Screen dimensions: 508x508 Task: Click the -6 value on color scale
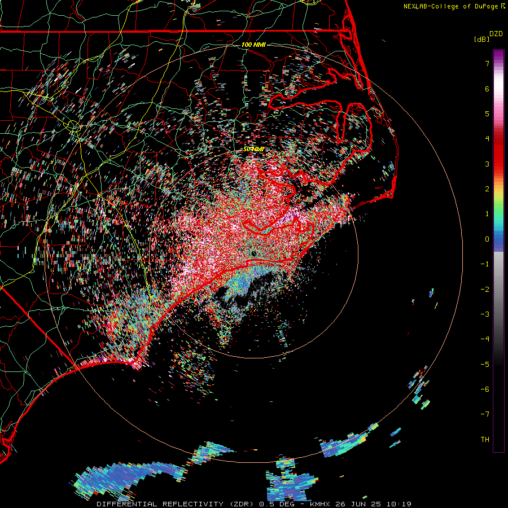[x=485, y=389]
